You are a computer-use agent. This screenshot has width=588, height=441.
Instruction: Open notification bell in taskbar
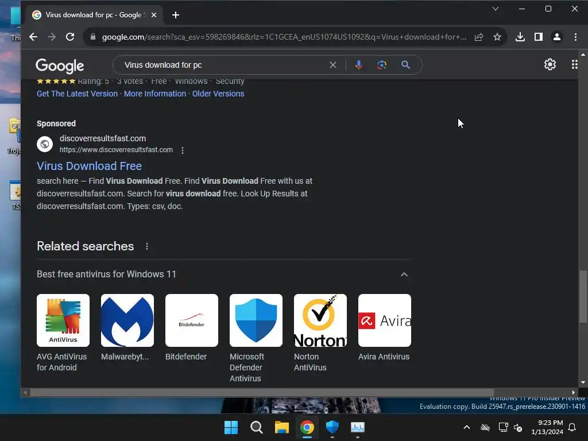click(572, 427)
